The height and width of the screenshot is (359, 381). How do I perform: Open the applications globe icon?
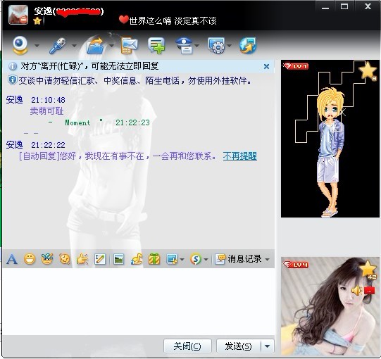click(x=248, y=46)
